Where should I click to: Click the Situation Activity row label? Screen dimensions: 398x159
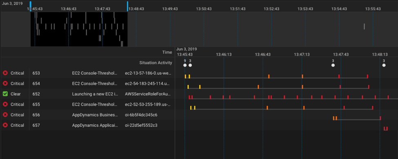(156, 63)
